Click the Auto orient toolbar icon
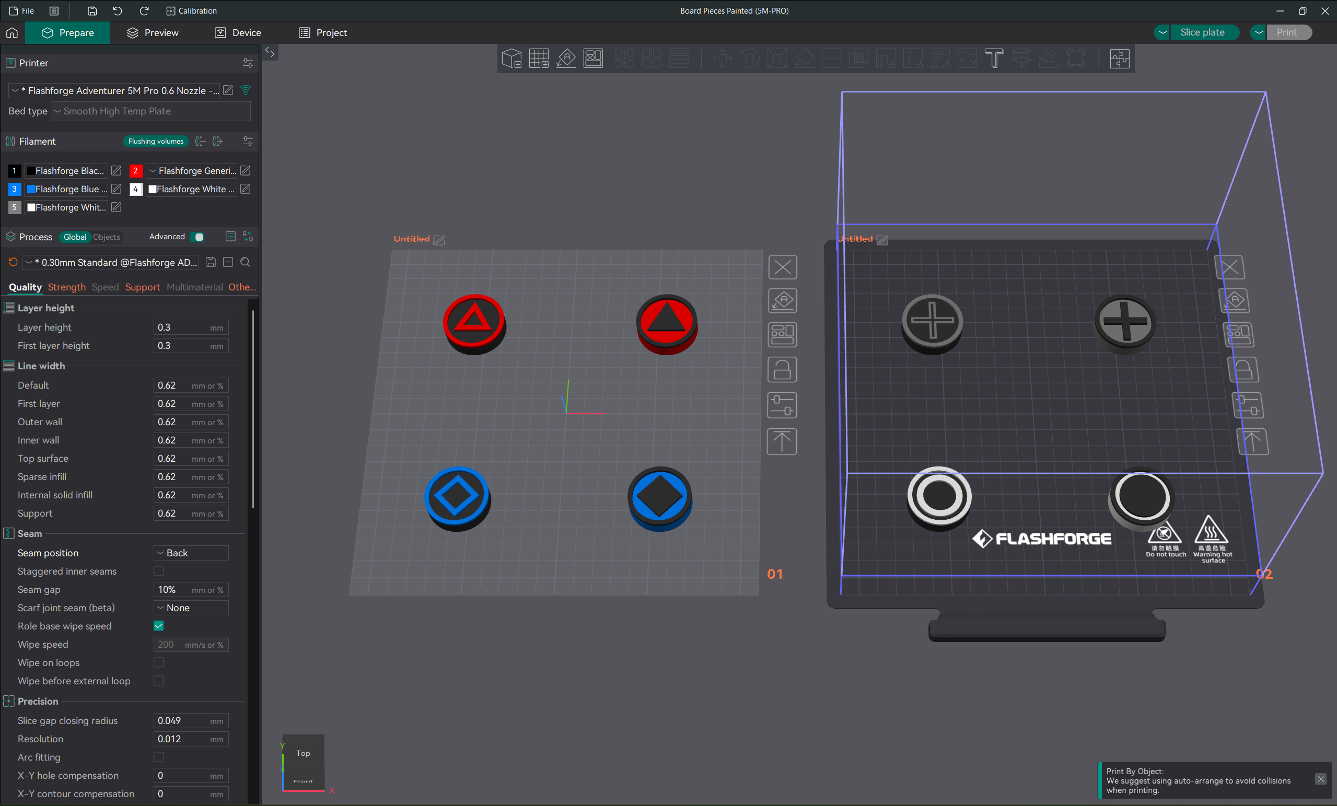Viewport: 1337px width, 806px height. point(566,58)
